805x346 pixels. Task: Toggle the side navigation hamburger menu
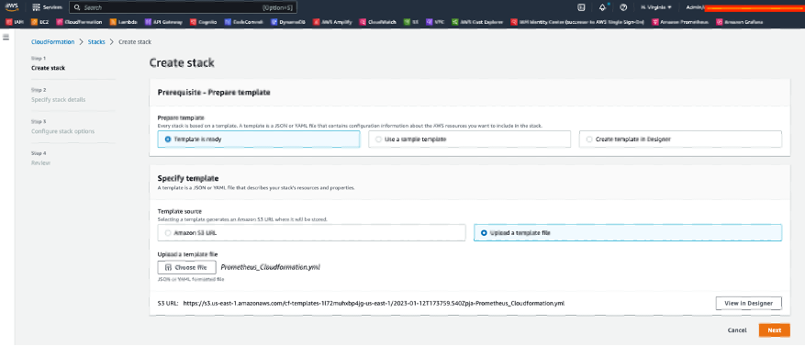[6, 37]
